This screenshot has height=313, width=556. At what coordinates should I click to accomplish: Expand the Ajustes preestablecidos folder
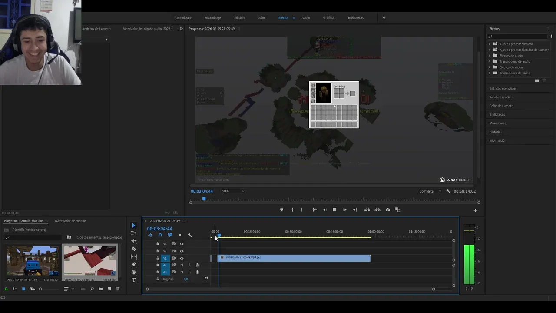click(490, 44)
